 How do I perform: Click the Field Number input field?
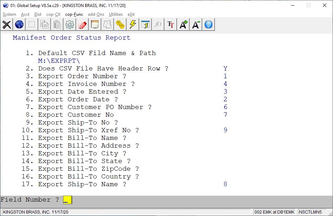click(x=67, y=200)
